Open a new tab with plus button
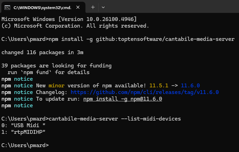 (x=93, y=7)
